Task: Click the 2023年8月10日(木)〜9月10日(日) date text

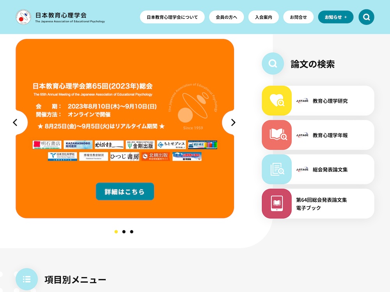Action: [x=112, y=106]
